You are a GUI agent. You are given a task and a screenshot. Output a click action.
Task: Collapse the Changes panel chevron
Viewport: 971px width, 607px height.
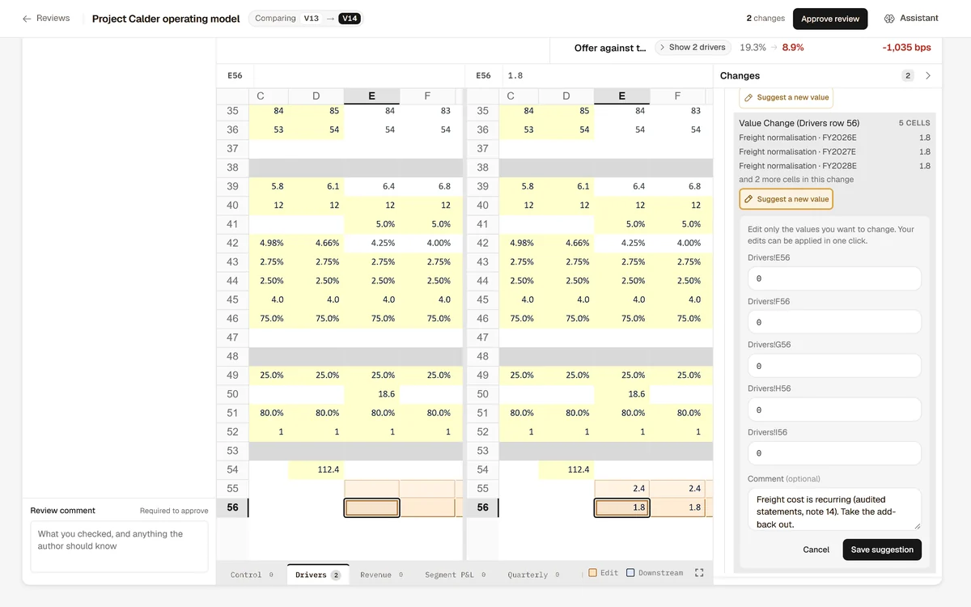pyautogui.click(x=928, y=75)
